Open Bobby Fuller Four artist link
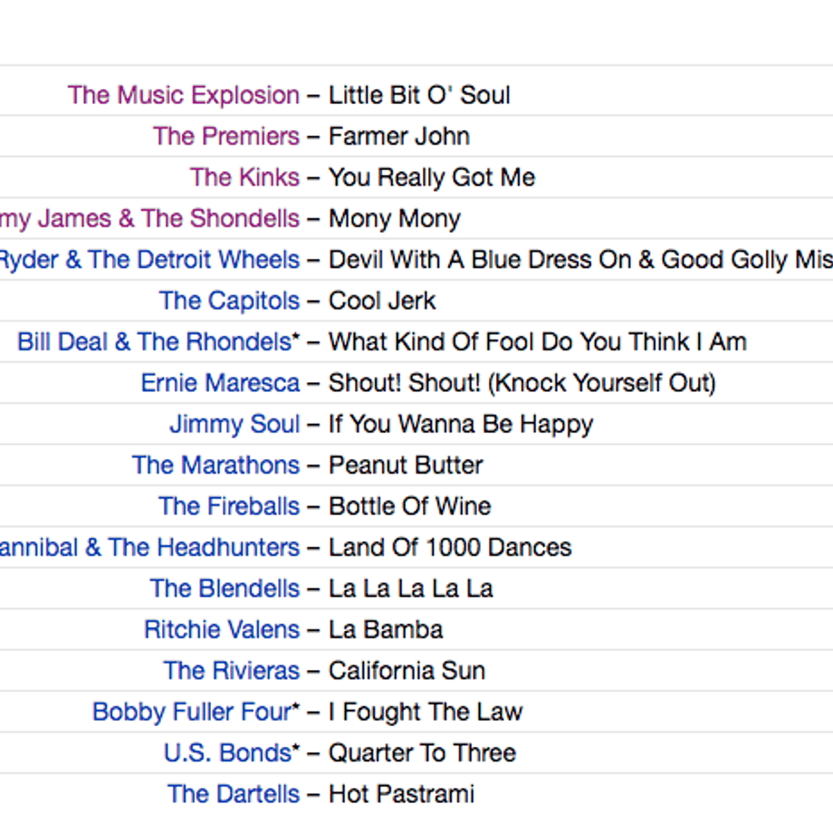 [196, 712]
